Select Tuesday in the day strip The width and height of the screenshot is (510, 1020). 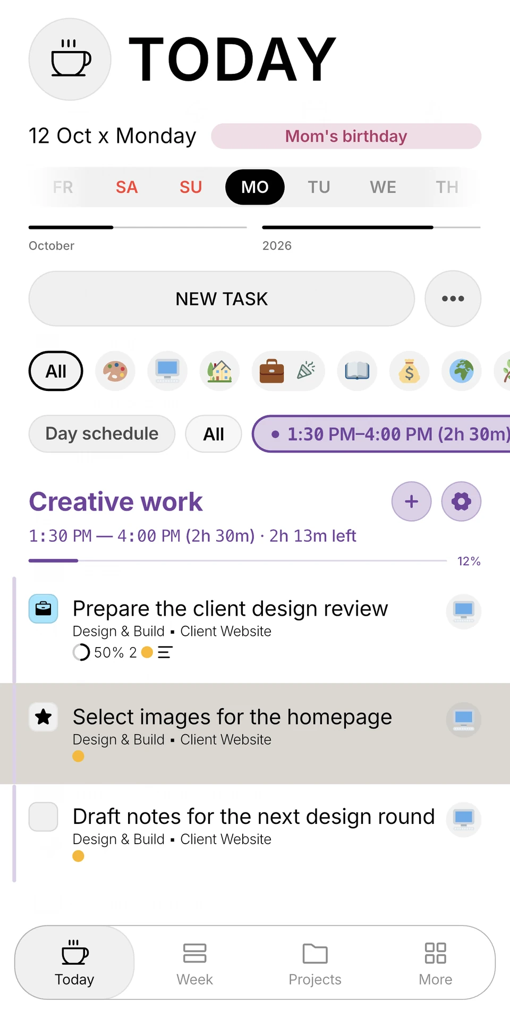(319, 187)
